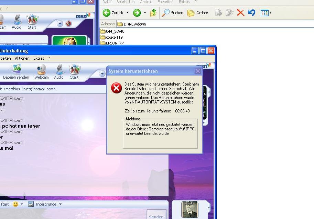
Task: Select the cpu-z-119 folder
Action: click(x=111, y=37)
